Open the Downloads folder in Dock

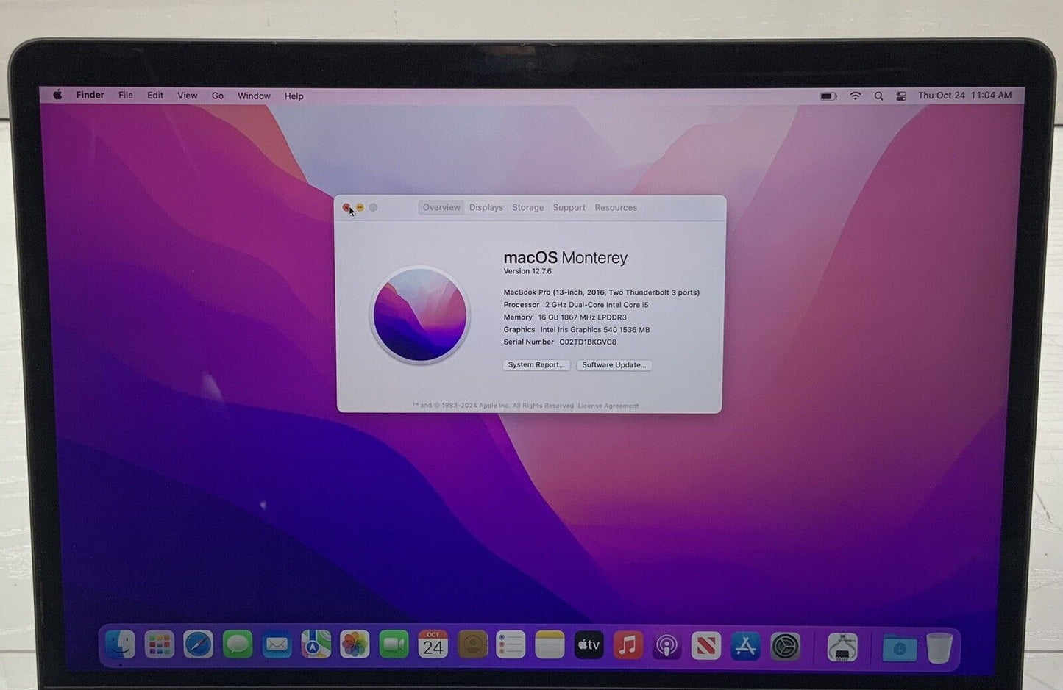coord(899,648)
